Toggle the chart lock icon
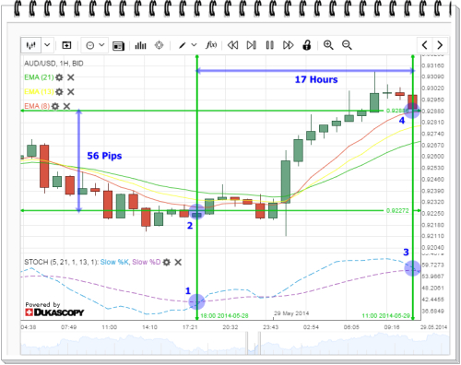Image resolution: width=461 pixels, height=365 pixels. pyautogui.click(x=306, y=45)
